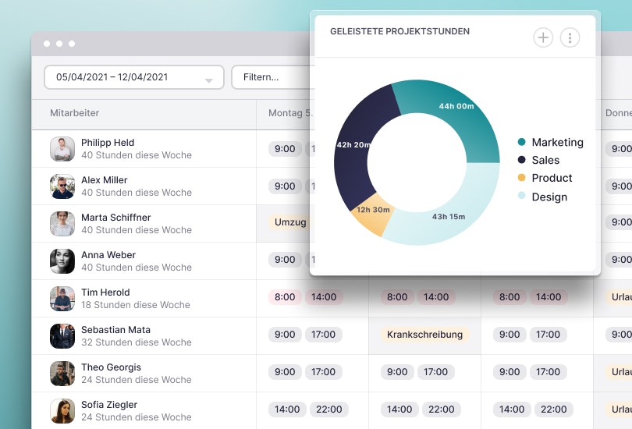The image size is (632, 429).
Task: Click the 12h 30m Product donut segment
Action: (373, 210)
